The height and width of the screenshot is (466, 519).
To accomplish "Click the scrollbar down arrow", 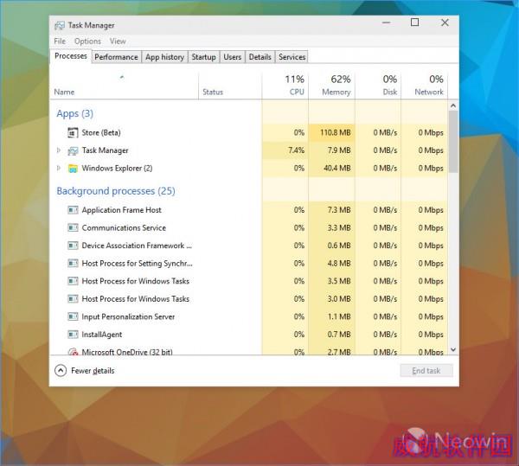I will point(453,349).
